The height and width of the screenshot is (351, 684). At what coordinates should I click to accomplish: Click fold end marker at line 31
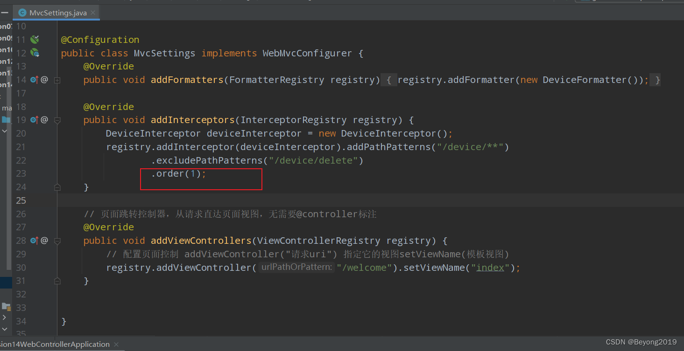[x=57, y=281]
